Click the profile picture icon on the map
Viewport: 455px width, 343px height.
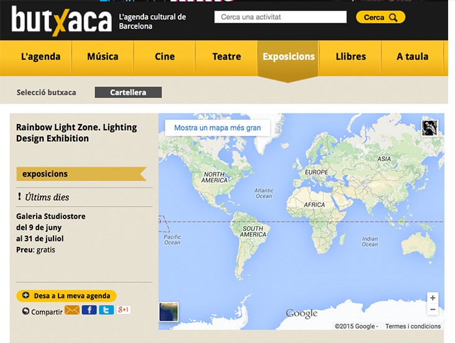pos(430,128)
